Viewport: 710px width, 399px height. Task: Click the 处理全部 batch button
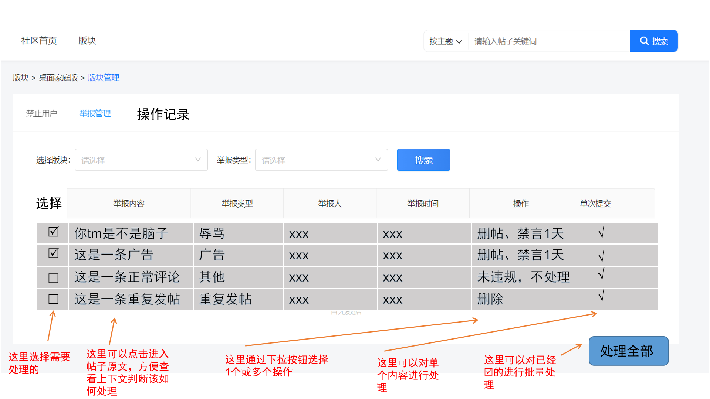[628, 351]
